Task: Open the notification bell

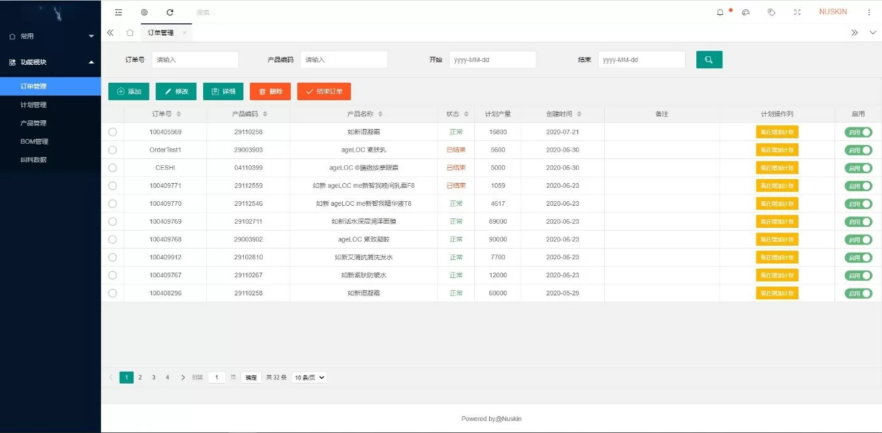Action: tap(720, 12)
